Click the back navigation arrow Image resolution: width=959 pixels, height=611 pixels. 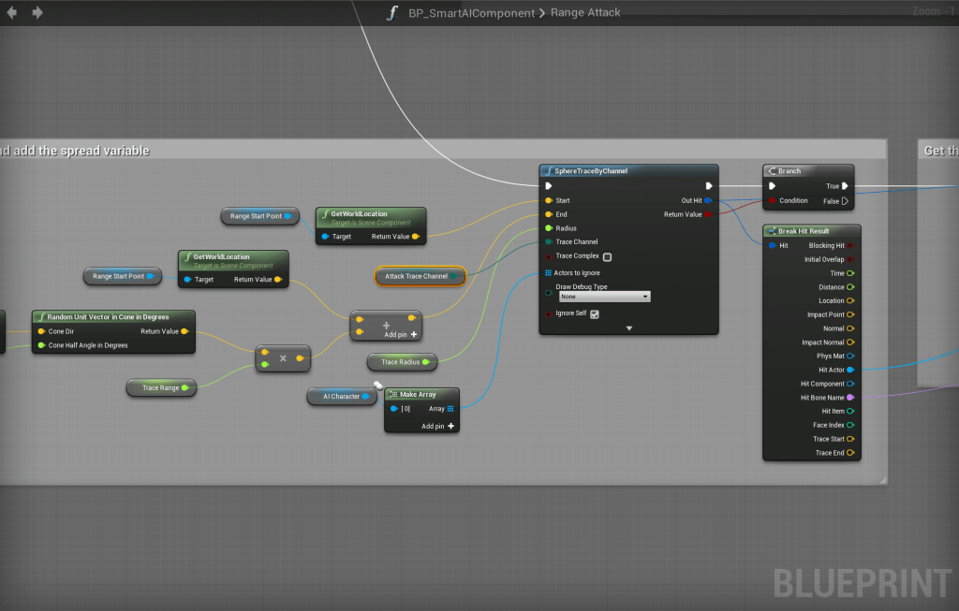tap(12, 12)
